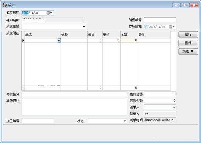Select the 单价 column header
The image size is (201, 143).
(111, 35)
